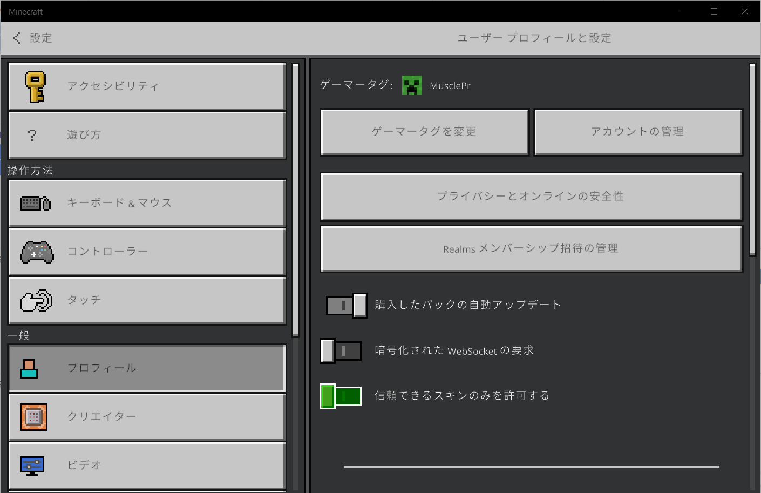Click the keyboard and mouse icon

pos(35,203)
